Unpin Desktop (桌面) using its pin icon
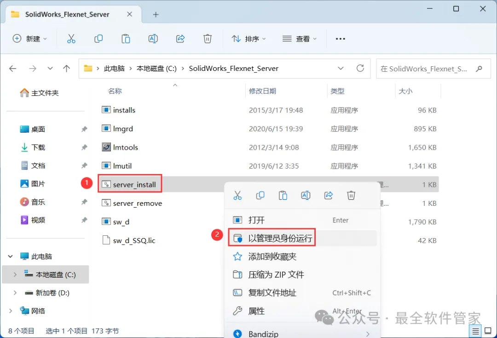This screenshot has width=497, height=338. coord(84,129)
